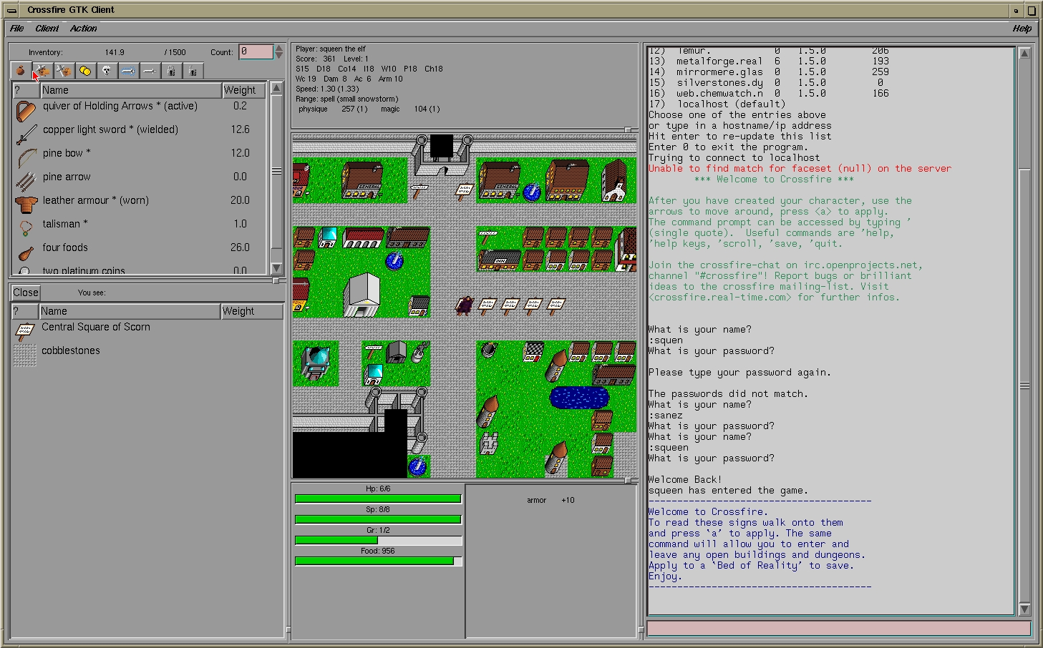
Task: Click the Central Square of Scorn sign icon
Action: (25, 331)
